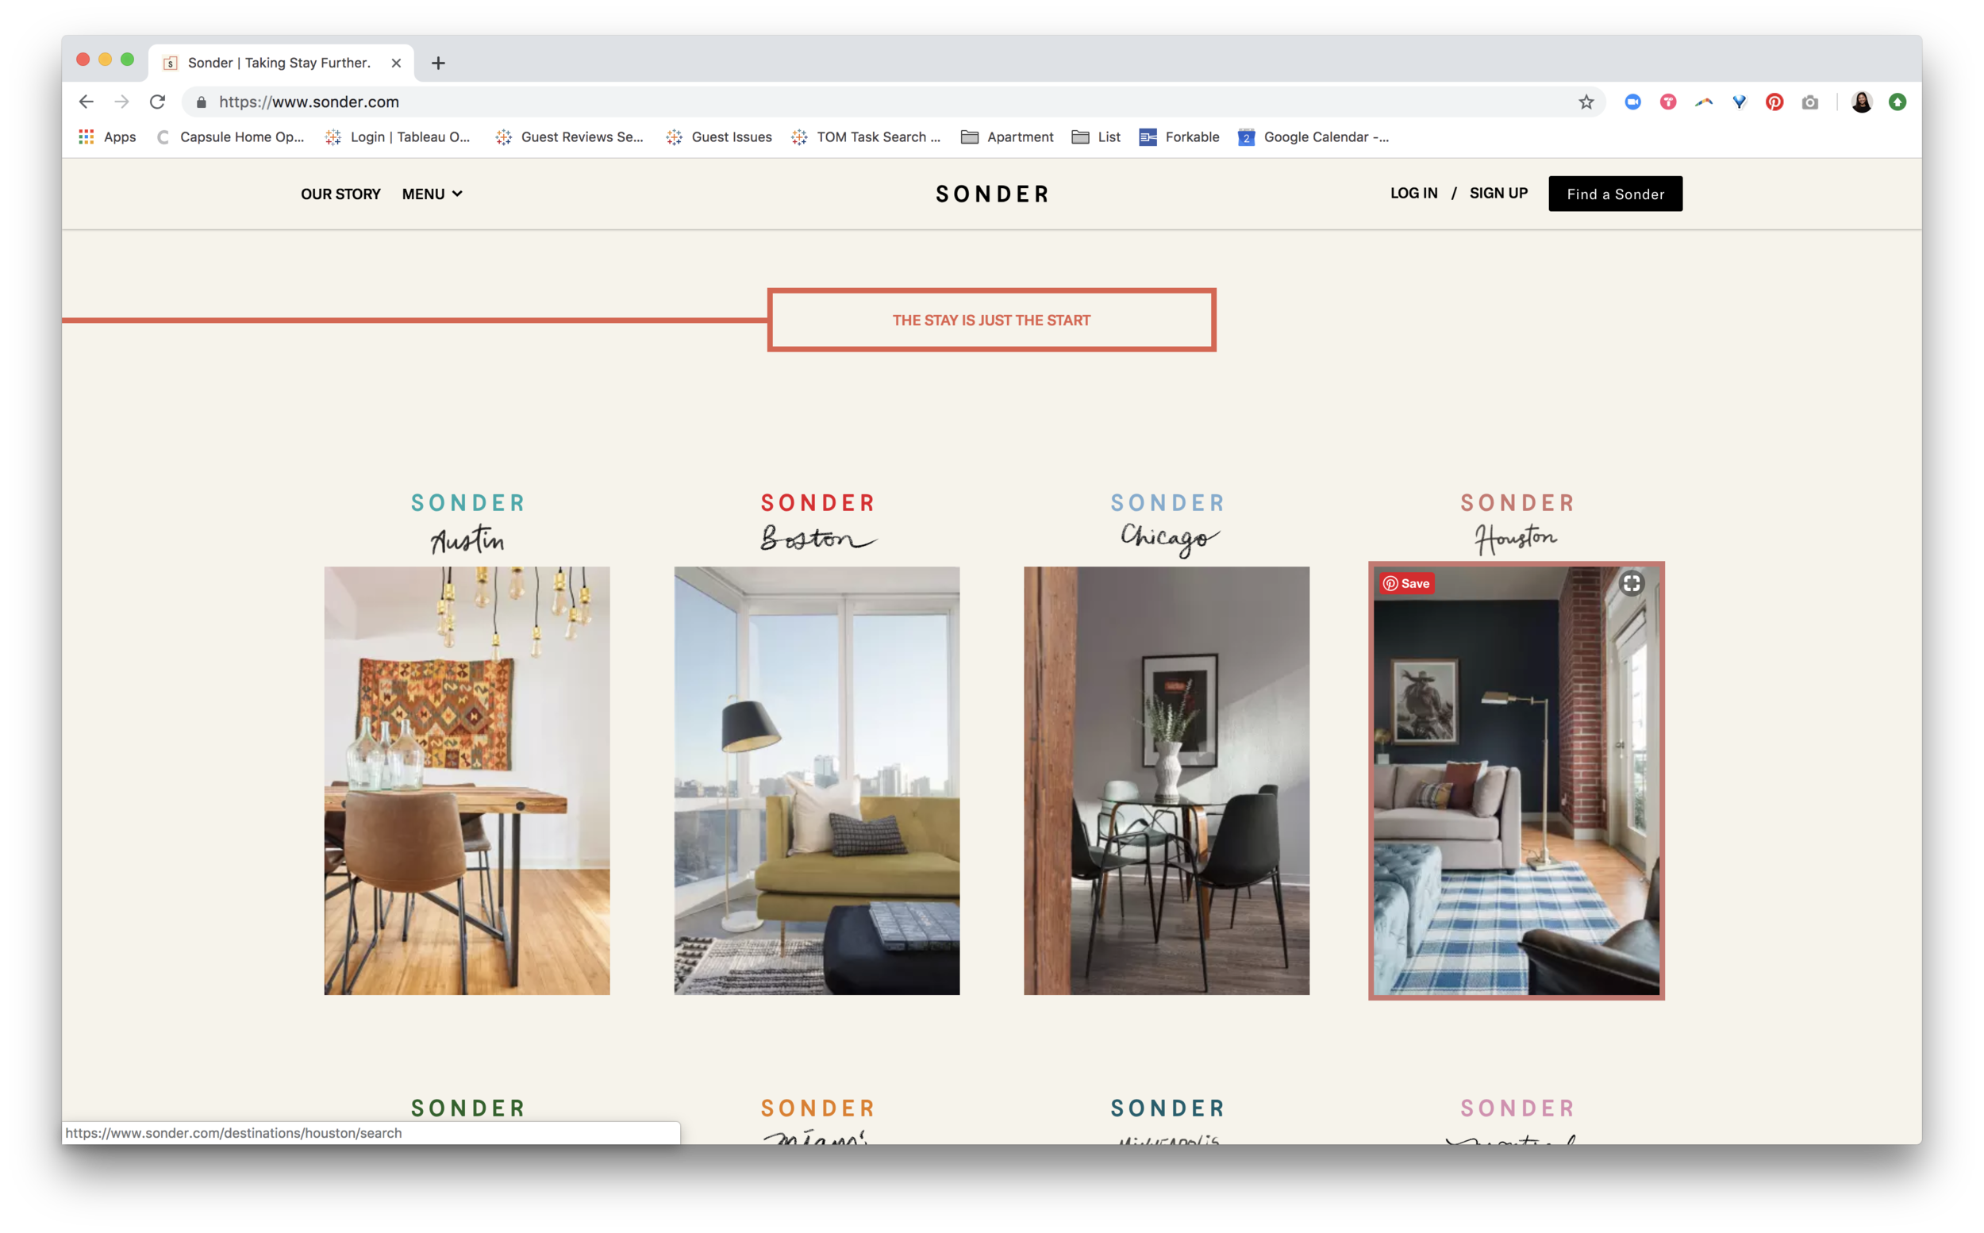The width and height of the screenshot is (1984, 1233).
Task: Close the Sonder tab
Action: 395,63
